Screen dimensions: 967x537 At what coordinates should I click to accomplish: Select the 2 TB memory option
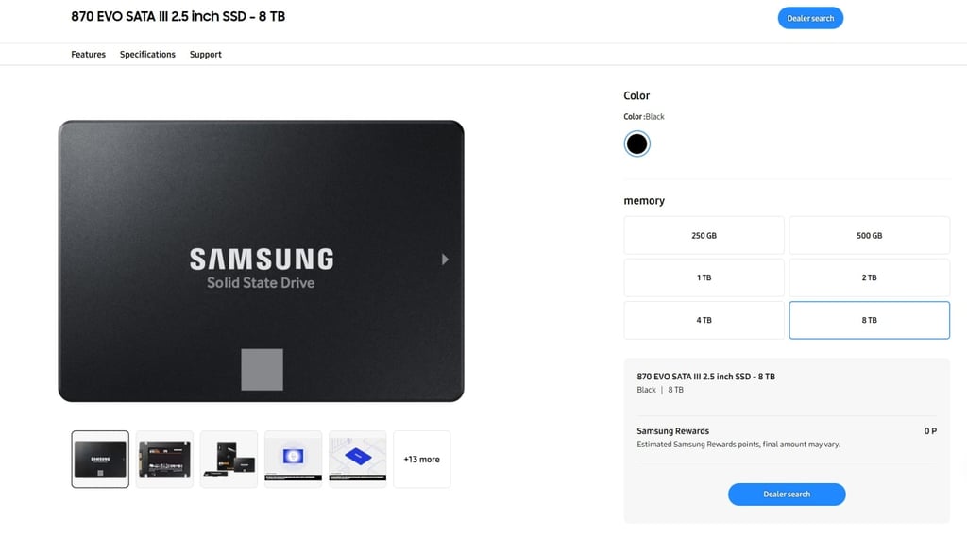tap(869, 277)
